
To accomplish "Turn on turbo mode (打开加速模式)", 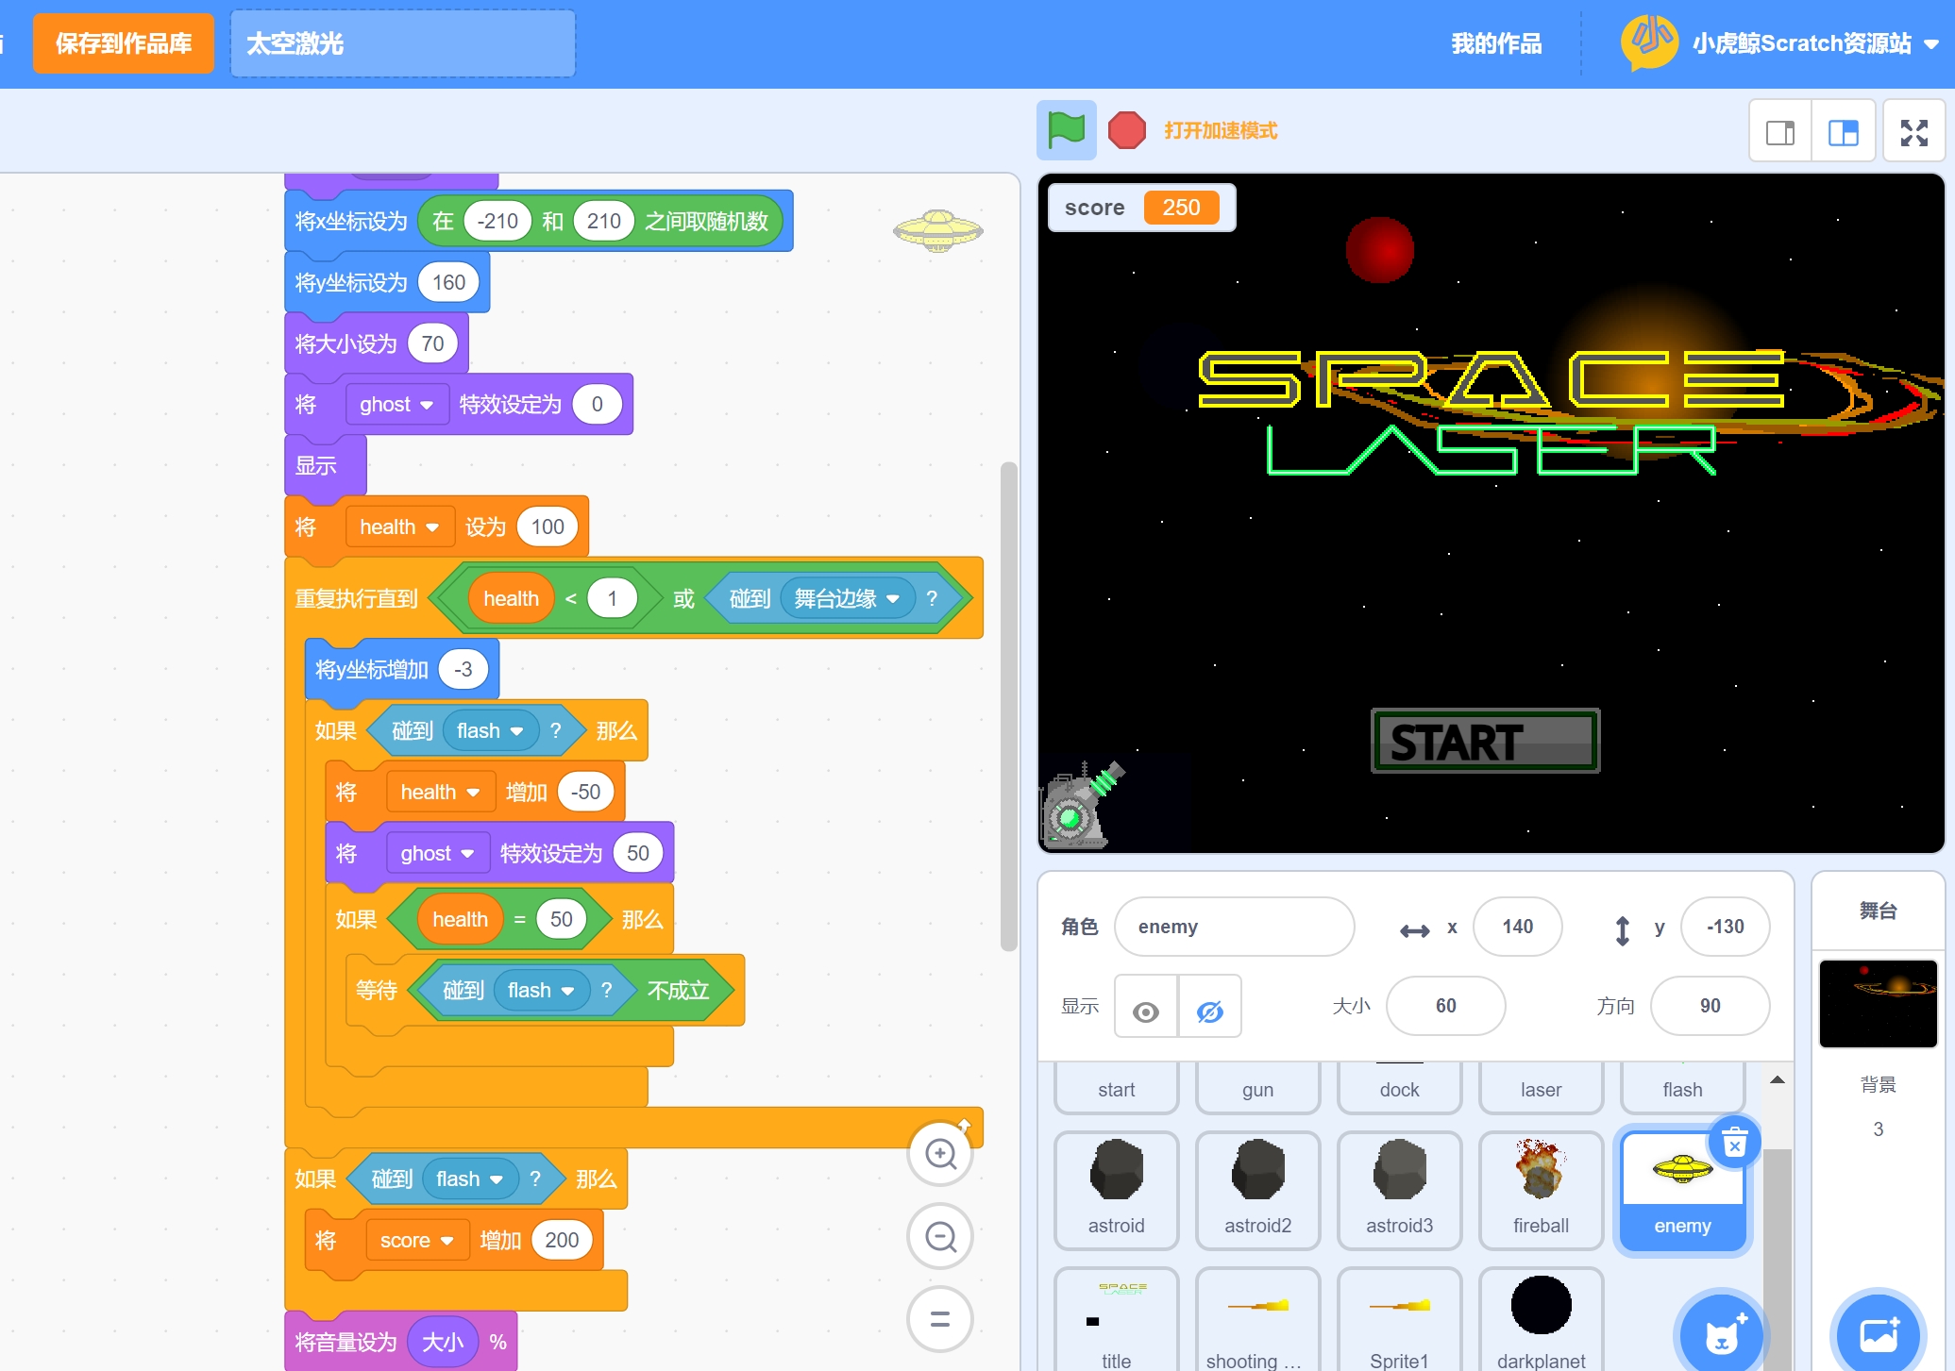I will (x=1220, y=131).
